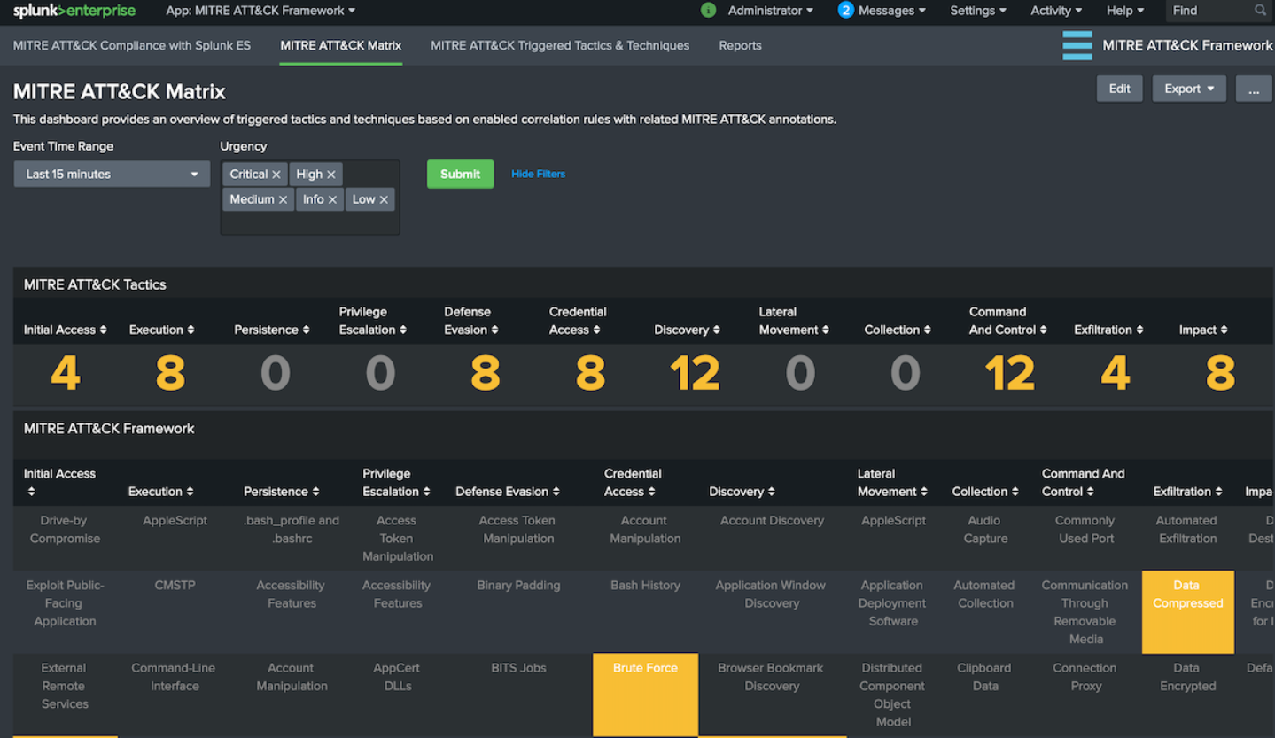Click the blue Messages count badge
The height and width of the screenshot is (738, 1275).
tap(845, 11)
